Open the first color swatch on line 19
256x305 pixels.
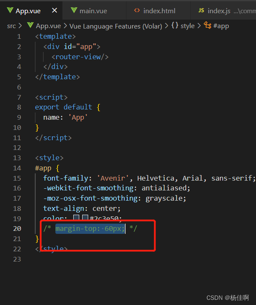coord(76,217)
